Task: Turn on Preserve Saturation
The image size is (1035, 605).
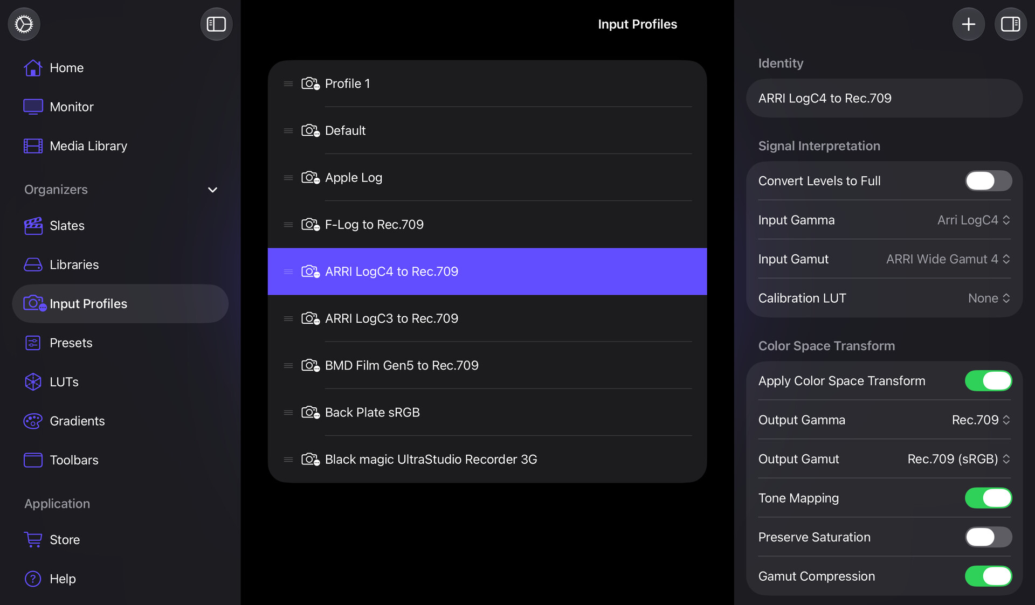Action: [988, 537]
